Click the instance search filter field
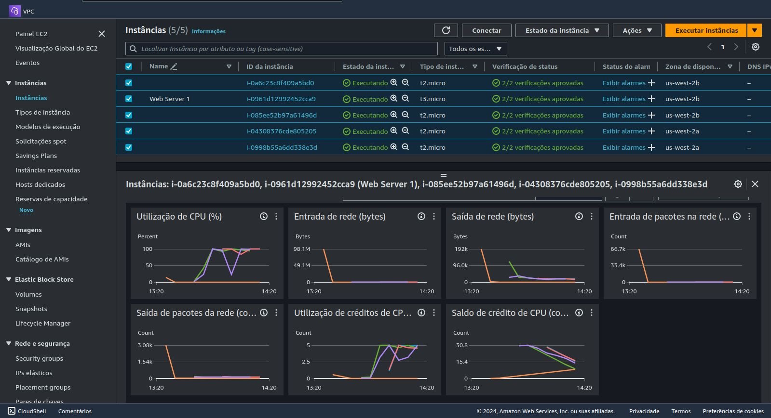The width and height of the screenshot is (771, 418). click(x=282, y=49)
